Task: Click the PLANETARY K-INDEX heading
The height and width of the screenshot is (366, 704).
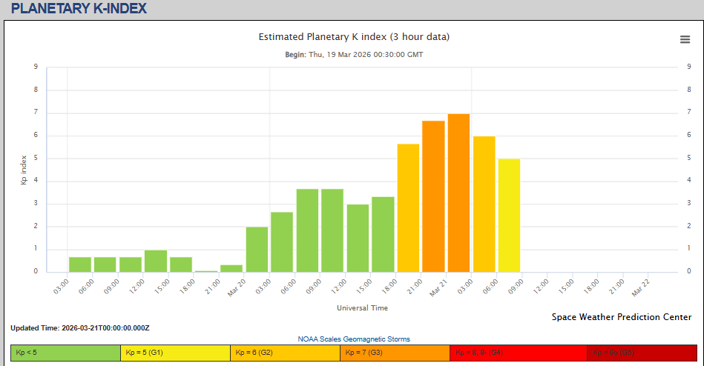Action: coord(79,9)
